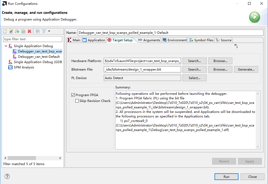
Task: Click the Summary scrollbar down arrow
Action: coord(258,146)
